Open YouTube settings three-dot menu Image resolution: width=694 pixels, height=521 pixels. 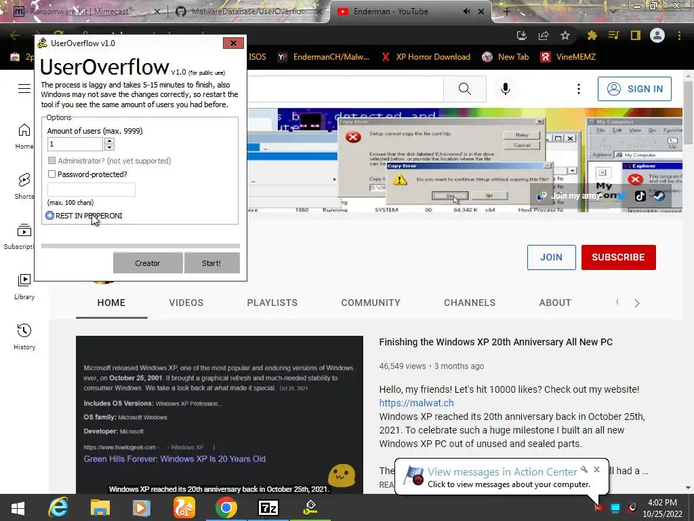click(x=579, y=89)
